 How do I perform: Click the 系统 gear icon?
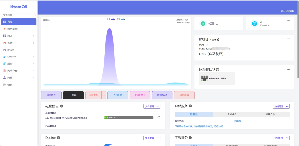tap(5, 43)
